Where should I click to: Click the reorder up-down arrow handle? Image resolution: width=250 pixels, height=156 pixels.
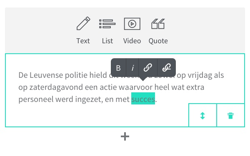tap(202, 116)
